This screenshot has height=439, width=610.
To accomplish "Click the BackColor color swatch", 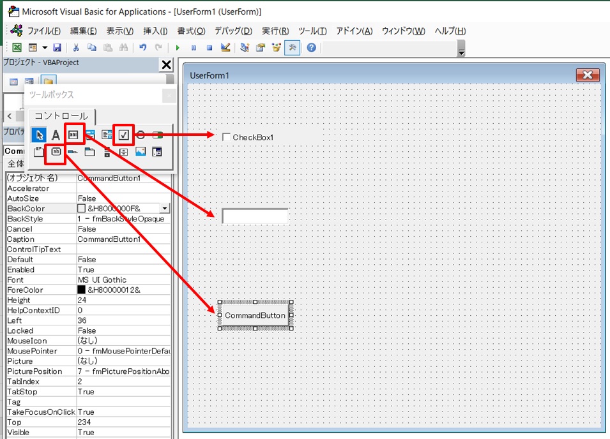I will [x=81, y=209].
